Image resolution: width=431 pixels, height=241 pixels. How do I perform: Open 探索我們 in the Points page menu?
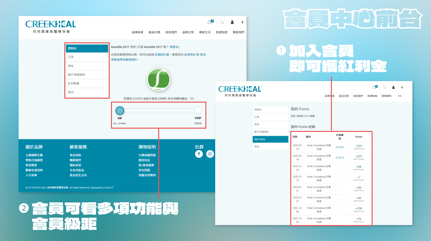[358, 96]
